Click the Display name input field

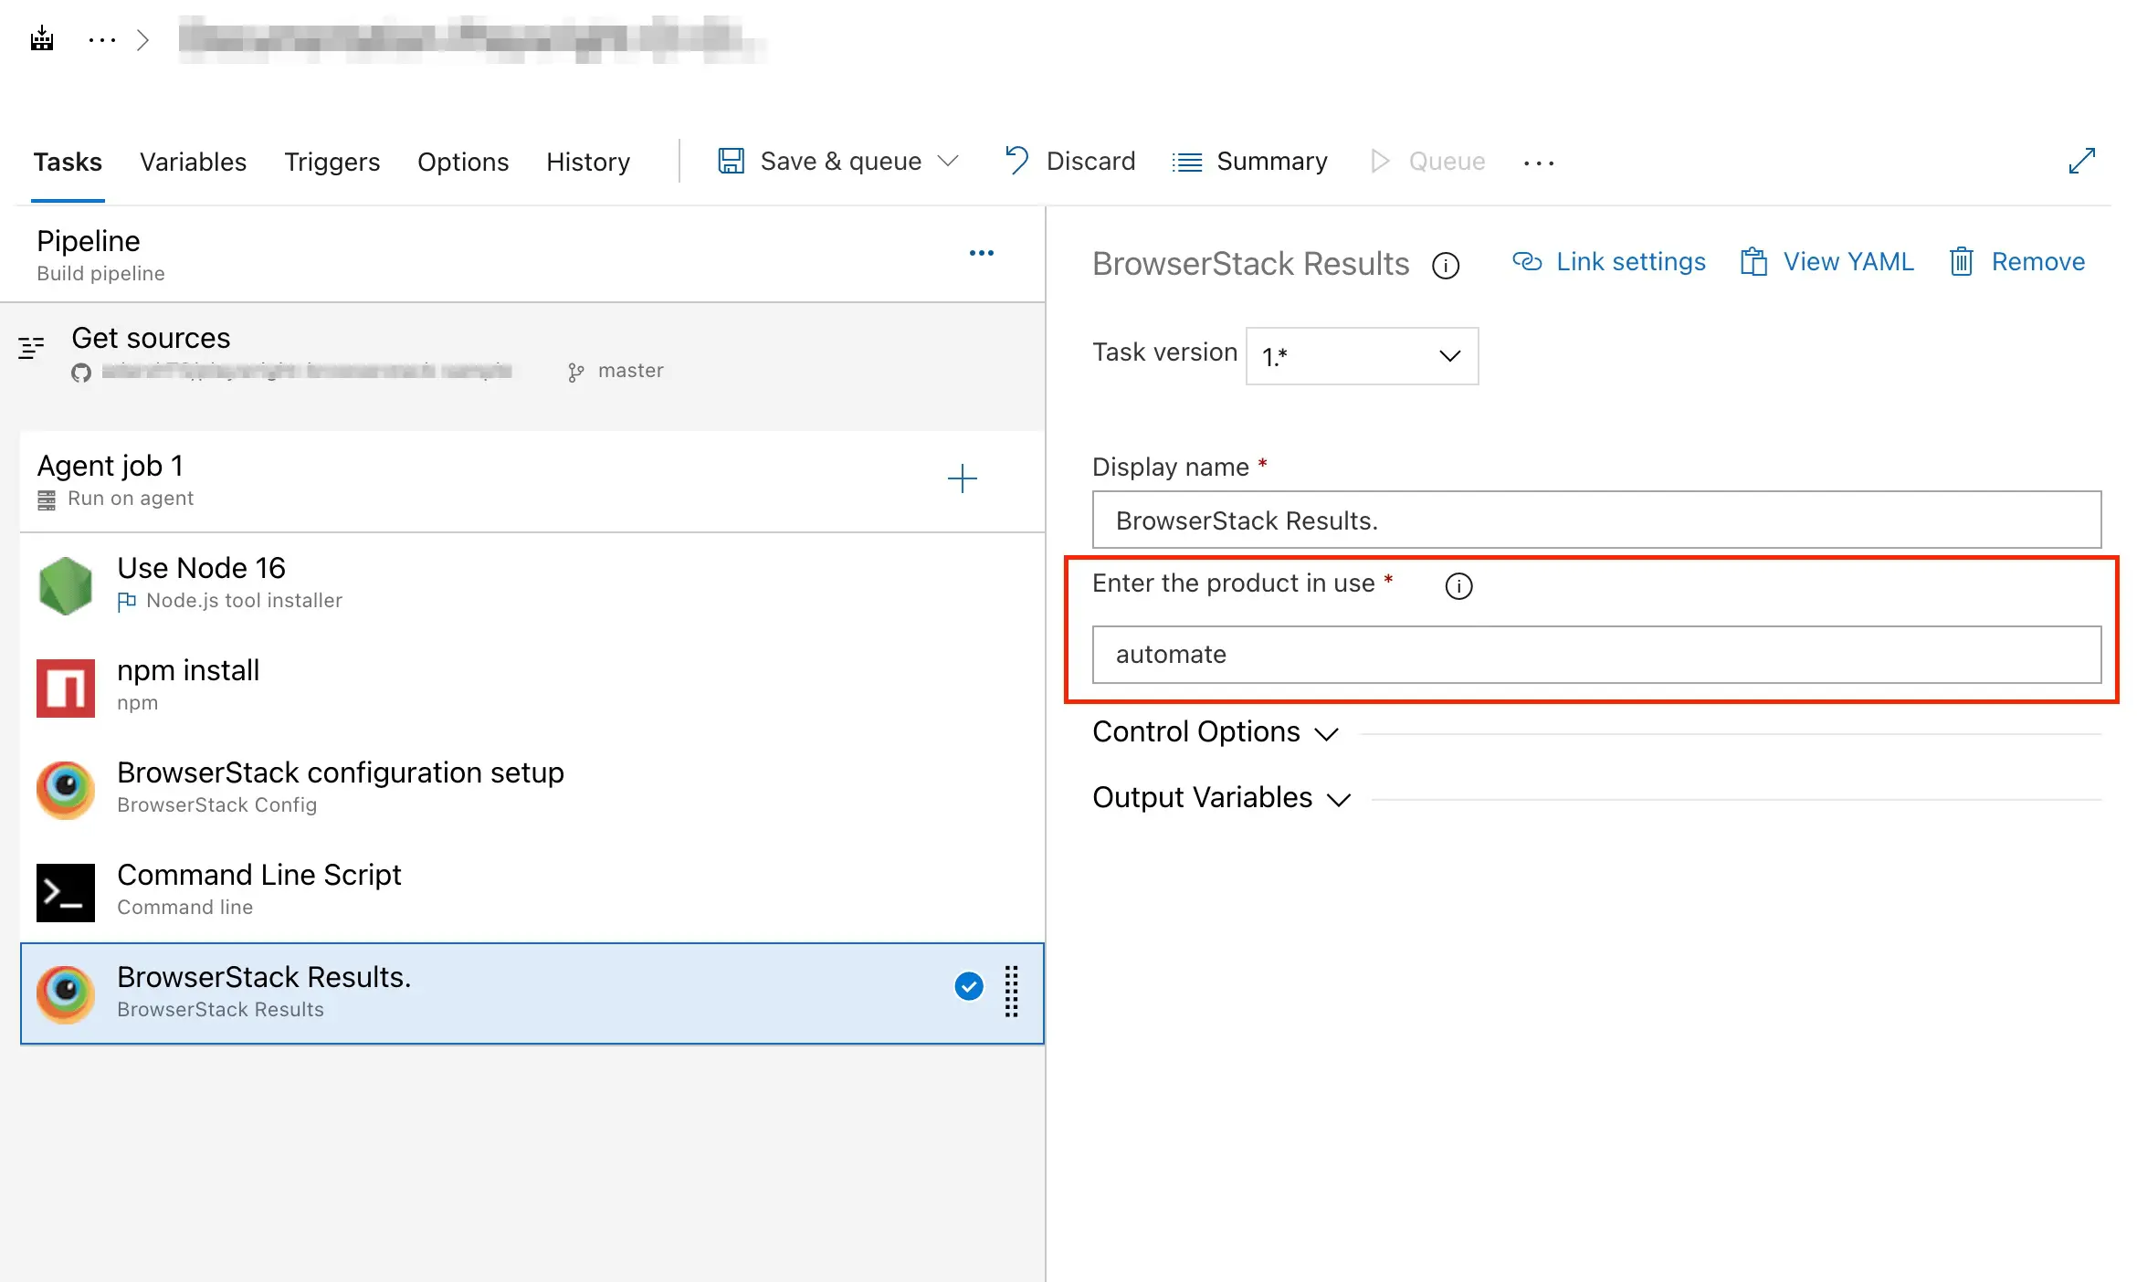click(x=1595, y=520)
